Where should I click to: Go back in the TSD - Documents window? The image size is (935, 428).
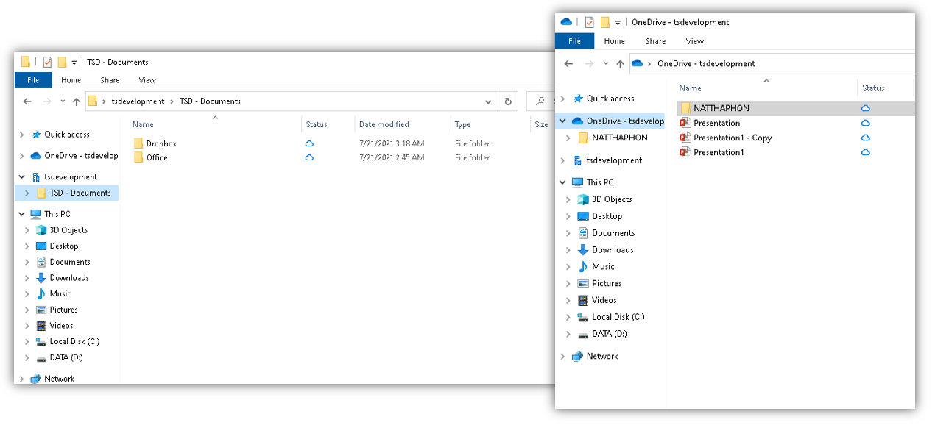[27, 101]
